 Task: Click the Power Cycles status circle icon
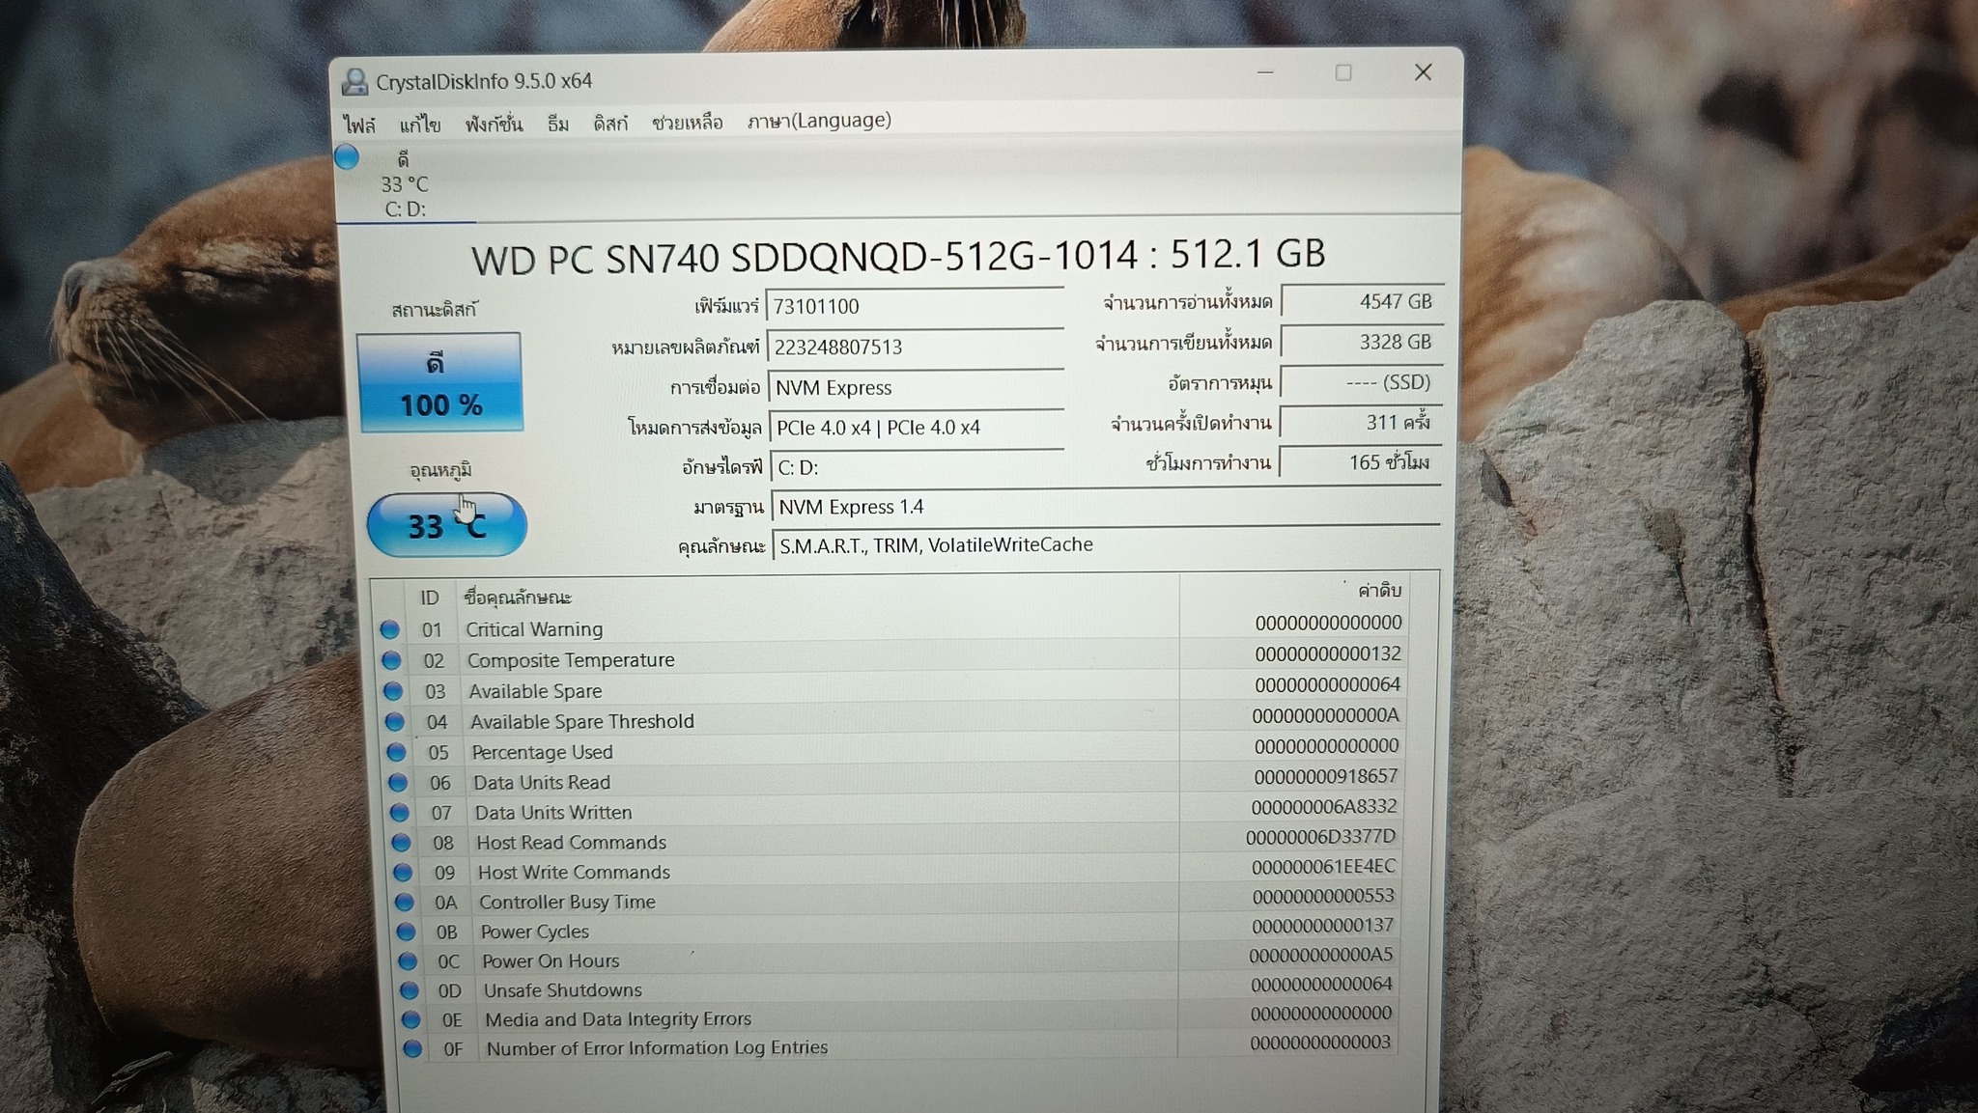406,932
